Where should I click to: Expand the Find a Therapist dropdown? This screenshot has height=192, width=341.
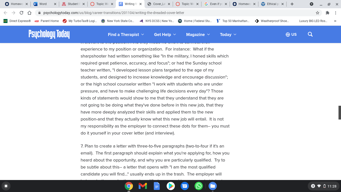tap(126, 34)
